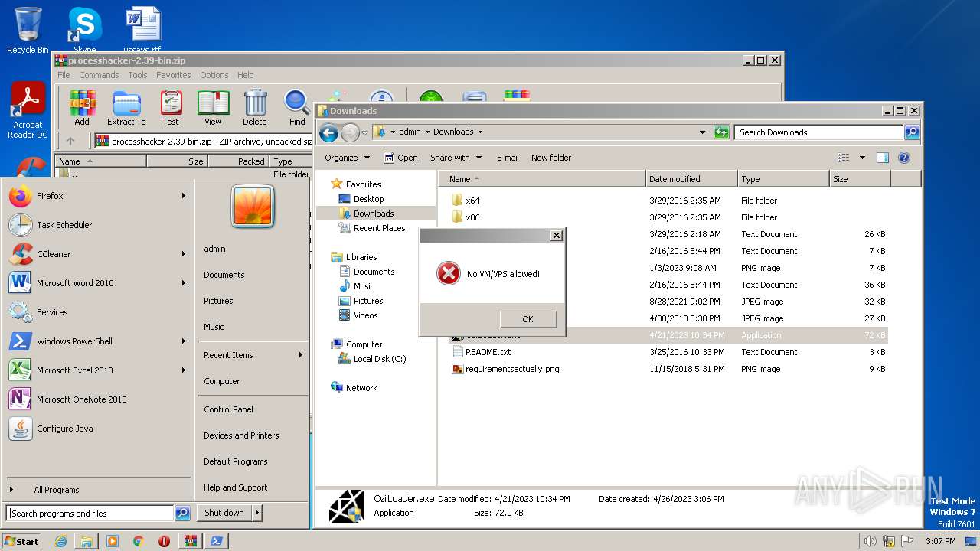The height and width of the screenshot is (551, 980).
Task: Select Desktop under Favorites
Action: pyautogui.click(x=368, y=199)
